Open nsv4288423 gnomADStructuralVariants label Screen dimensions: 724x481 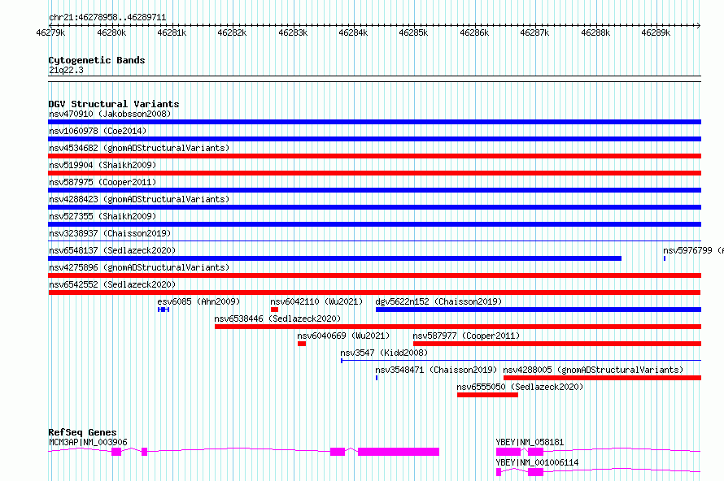[x=139, y=199]
